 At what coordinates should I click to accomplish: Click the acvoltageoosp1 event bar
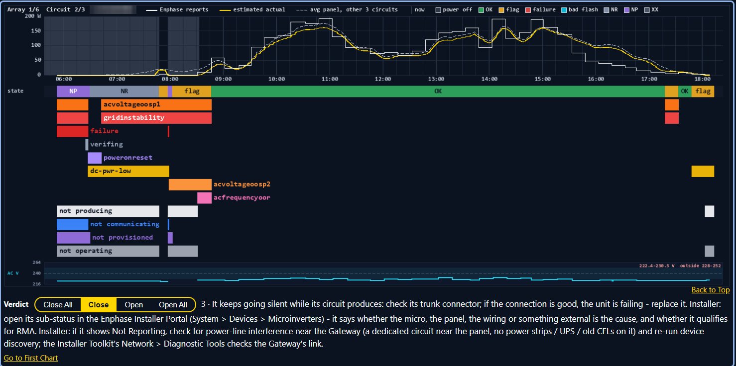[x=156, y=105]
